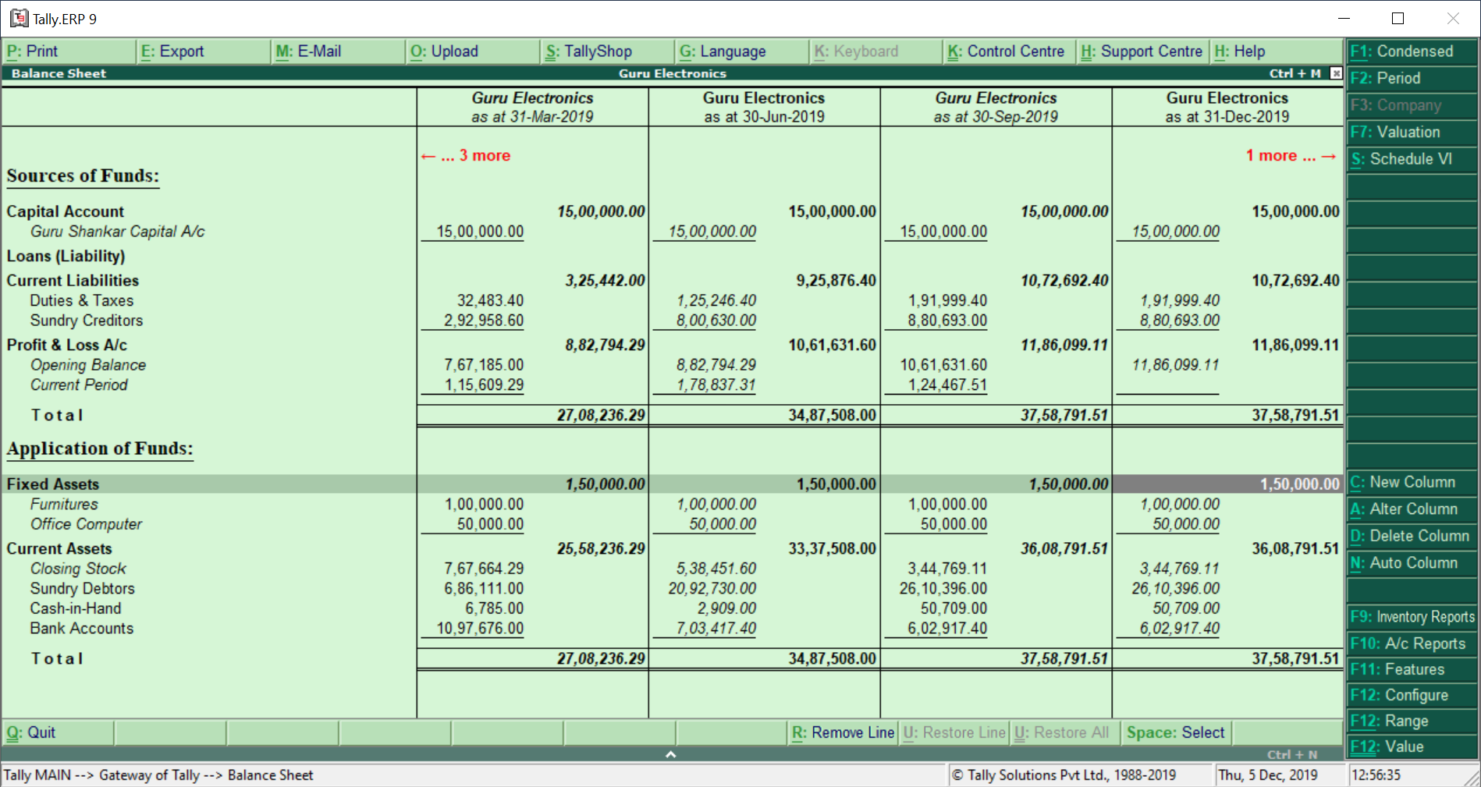This screenshot has height=787, width=1481.
Task: Enable N: Auto Column
Action: [x=1409, y=562]
